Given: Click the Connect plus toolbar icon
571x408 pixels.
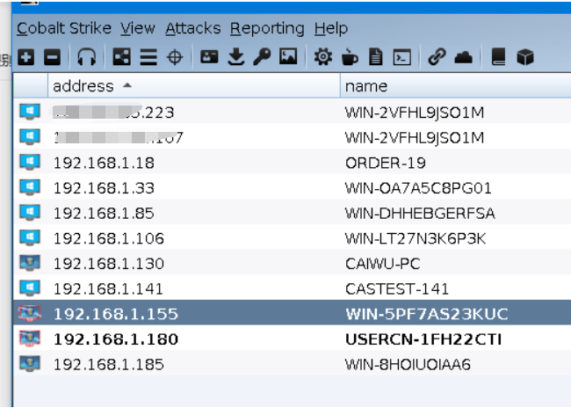Looking at the screenshot, I should [x=26, y=57].
